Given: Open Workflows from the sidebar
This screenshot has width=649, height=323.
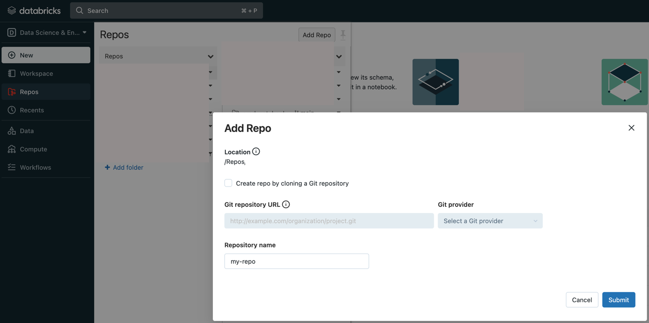Looking at the screenshot, I should click(x=35, y=167).
